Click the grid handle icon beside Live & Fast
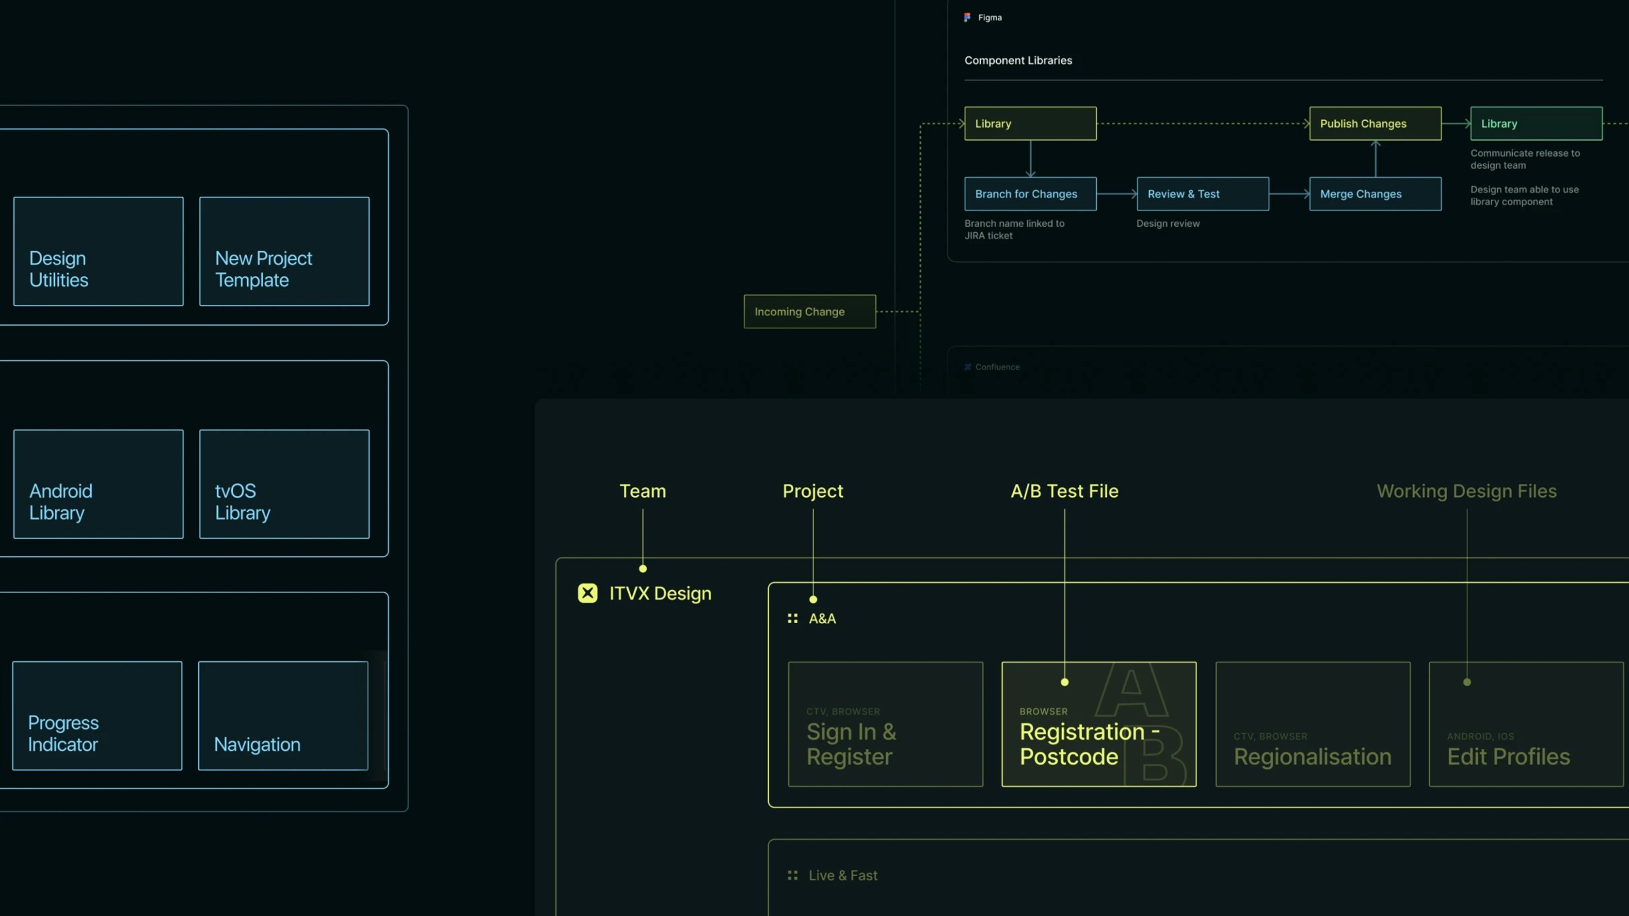Viewport: 1629px width, 916px height. [x=792, y=875]
